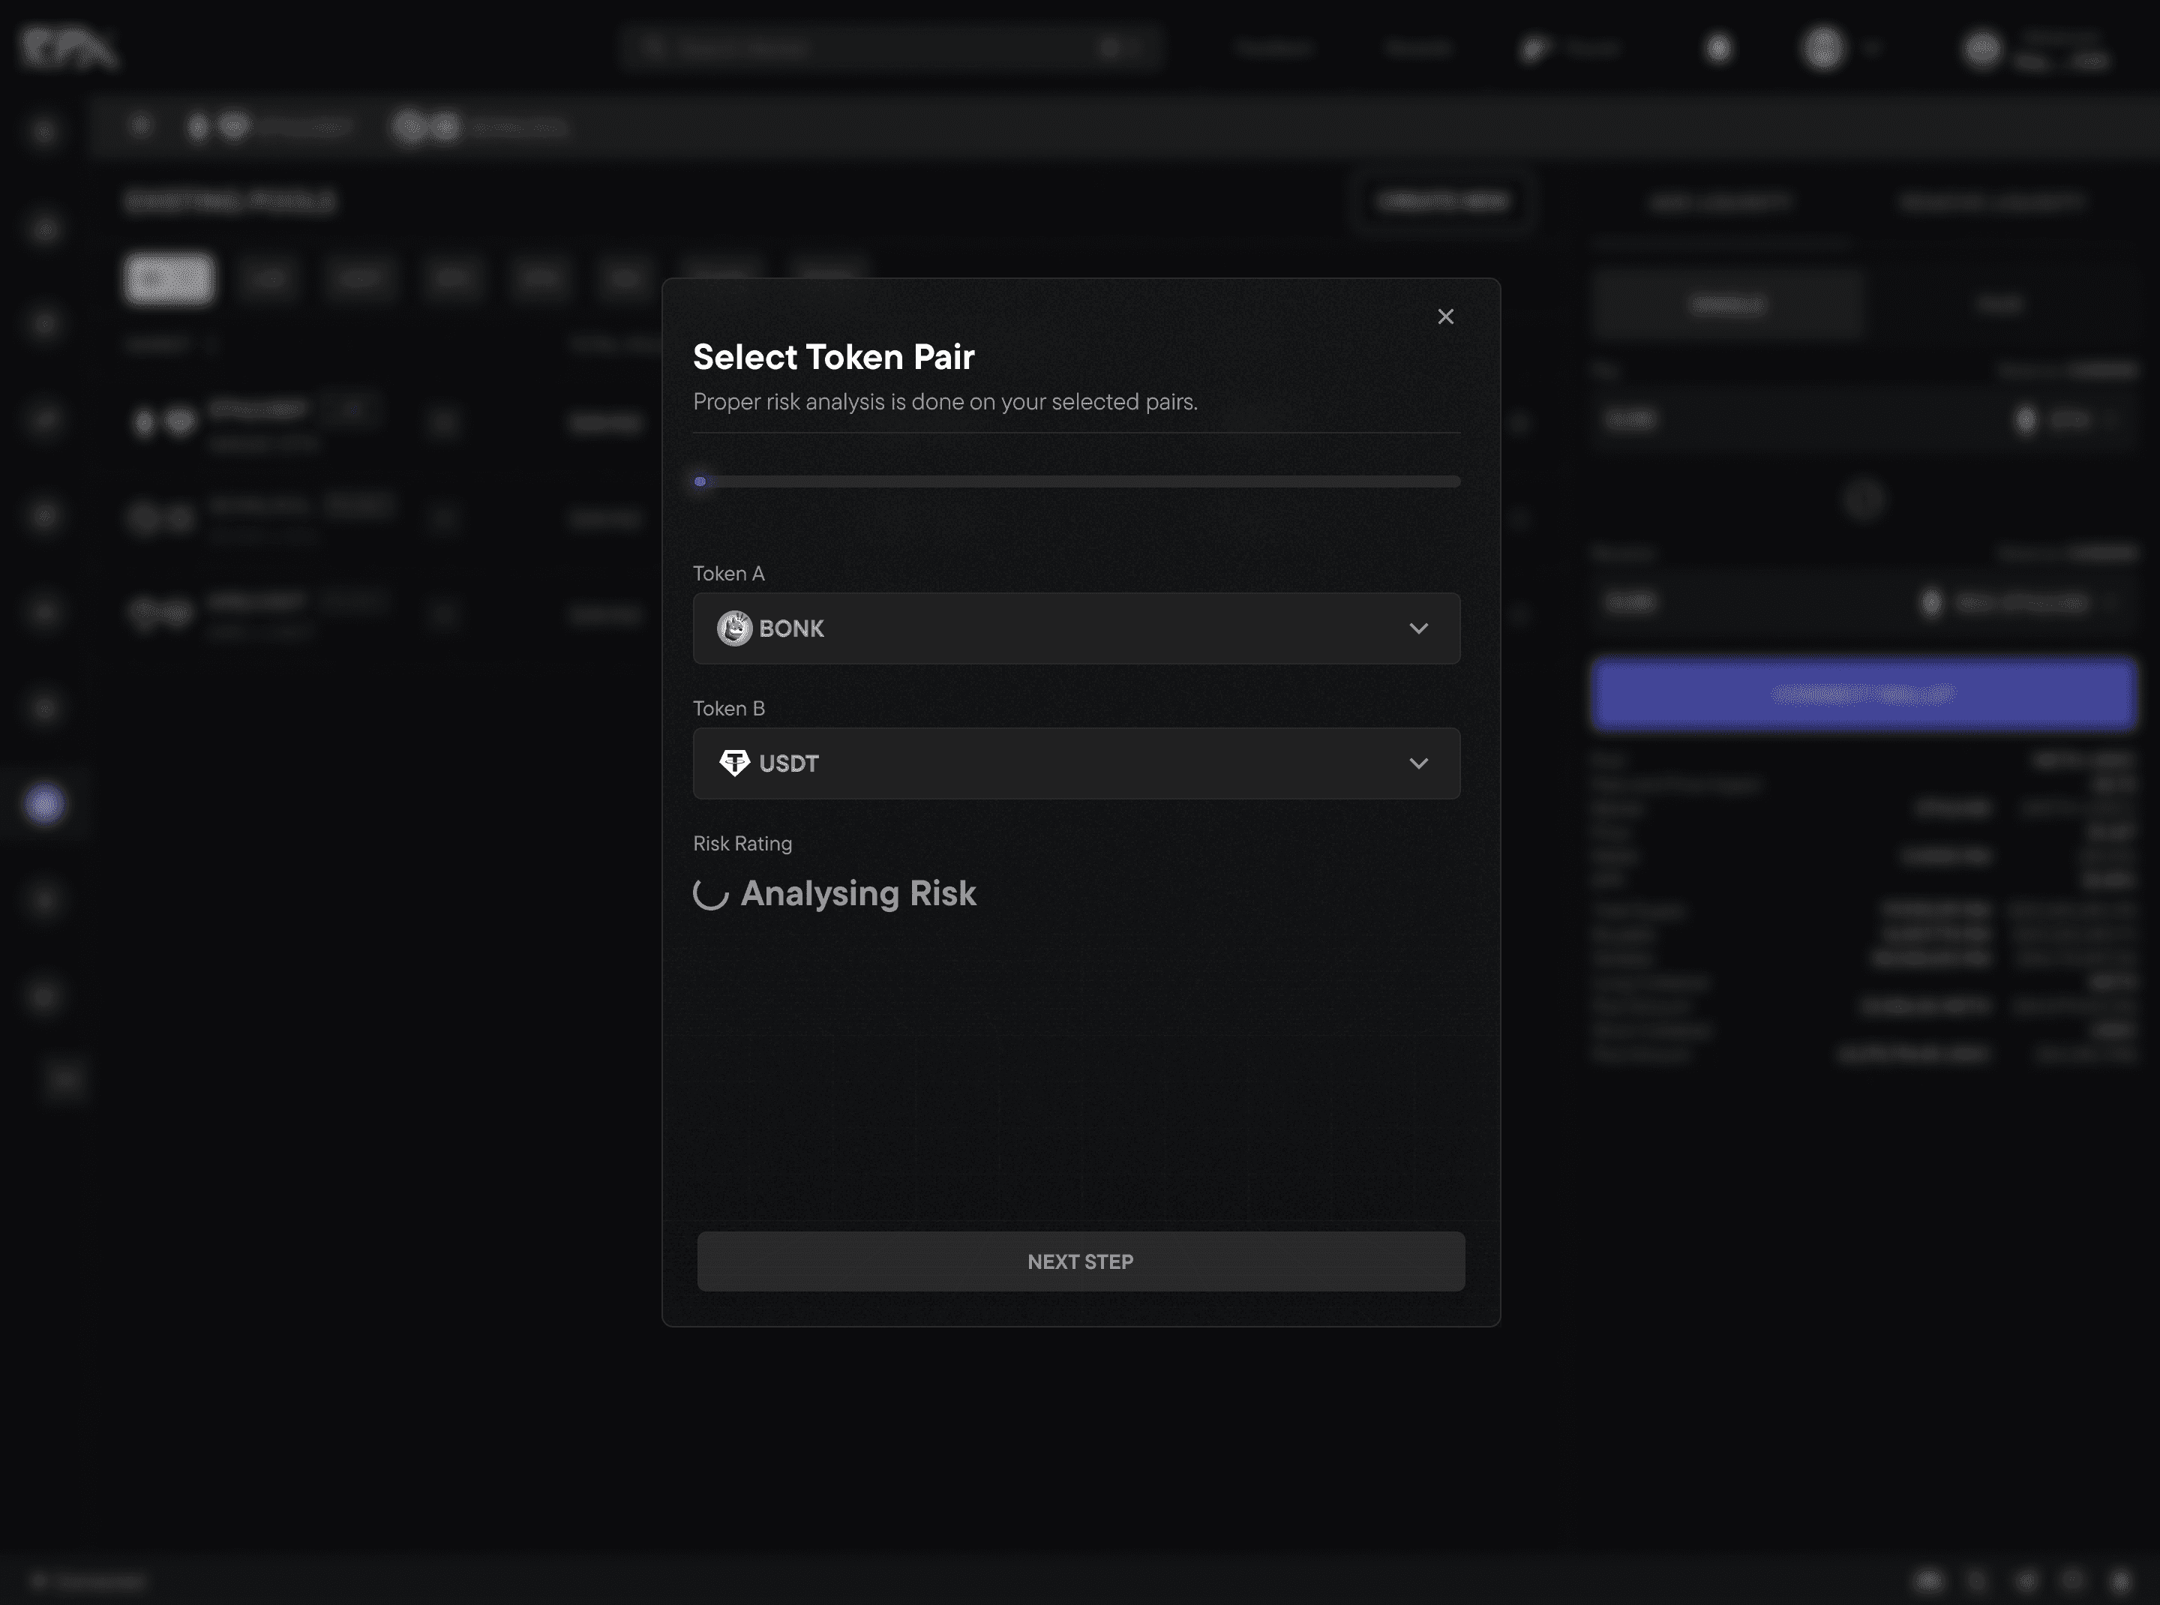Screen dimensions: 2160x1605
Task: Click the blurred large avatar left of the wallet area
Action: coord(1822,47)
